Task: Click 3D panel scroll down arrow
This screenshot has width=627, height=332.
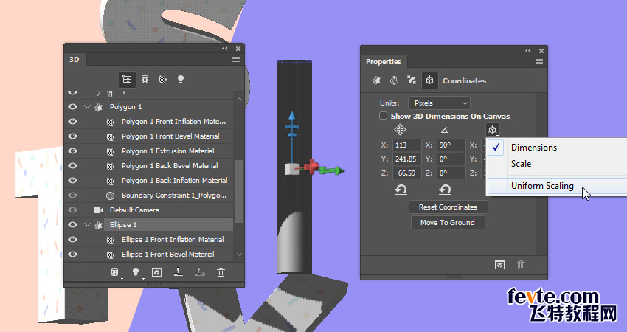Action: (239, 255)
